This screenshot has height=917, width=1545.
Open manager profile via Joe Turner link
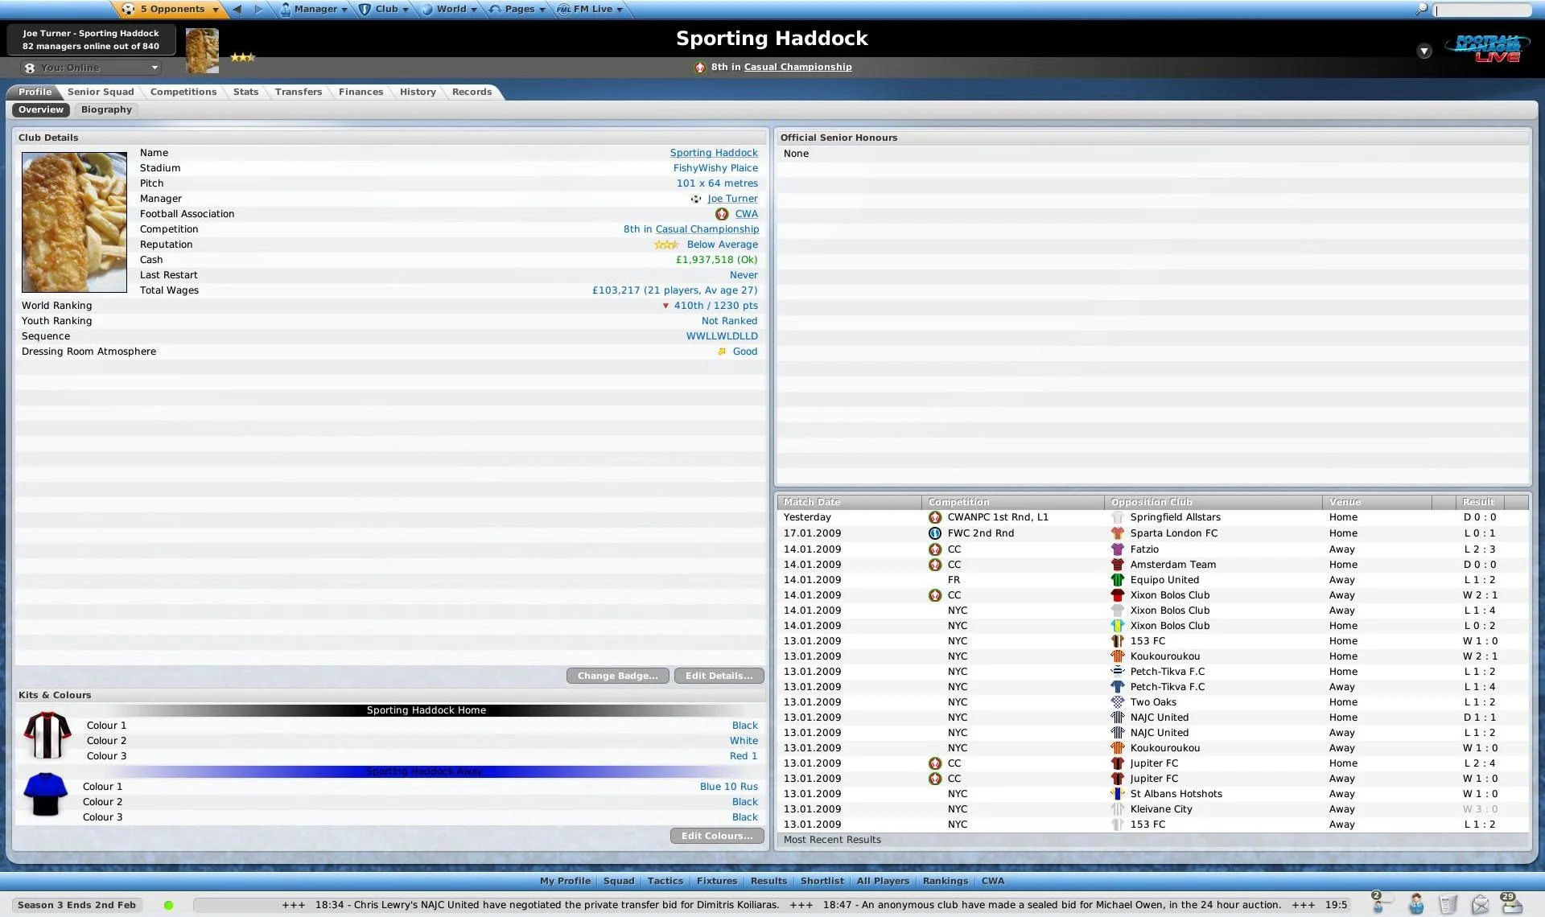[x=732, y=199]
